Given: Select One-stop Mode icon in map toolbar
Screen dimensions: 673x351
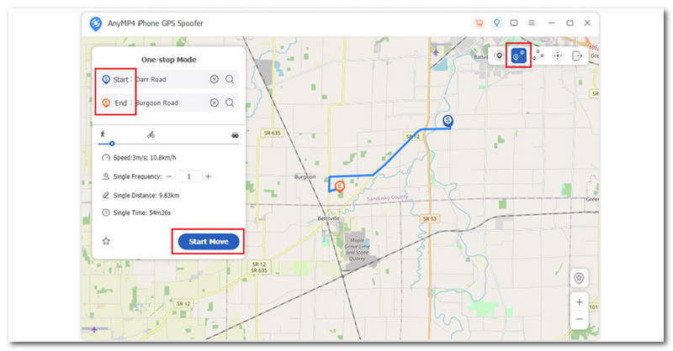Looking at the screenshot, I should tap(518, 55).
